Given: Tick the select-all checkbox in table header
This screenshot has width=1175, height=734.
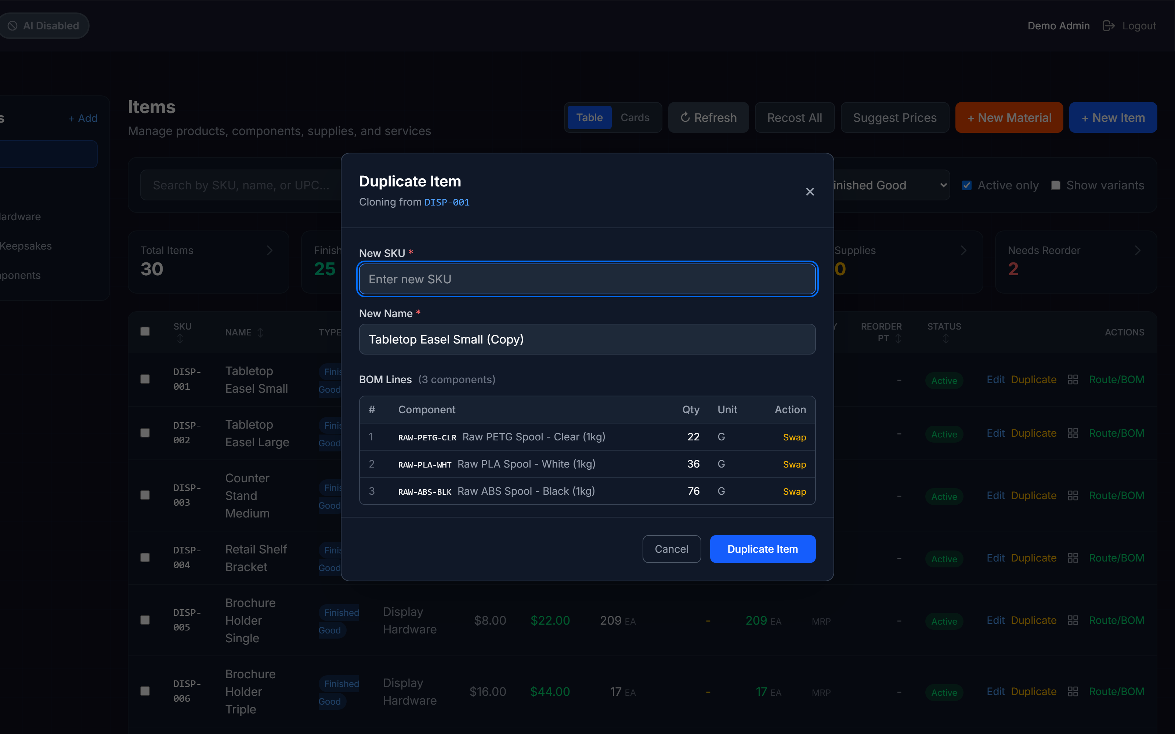Looking at the screenshot, I should pos(145,331).
